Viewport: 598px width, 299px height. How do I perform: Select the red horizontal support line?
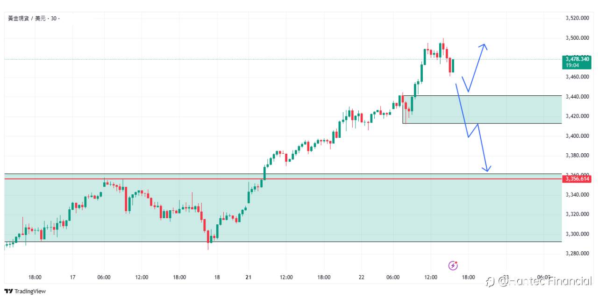click(280, 179)
